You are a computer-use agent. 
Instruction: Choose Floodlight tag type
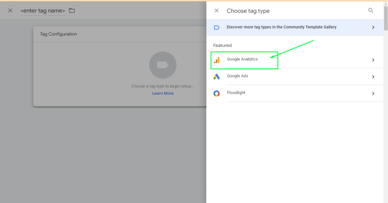click(236, 93)
